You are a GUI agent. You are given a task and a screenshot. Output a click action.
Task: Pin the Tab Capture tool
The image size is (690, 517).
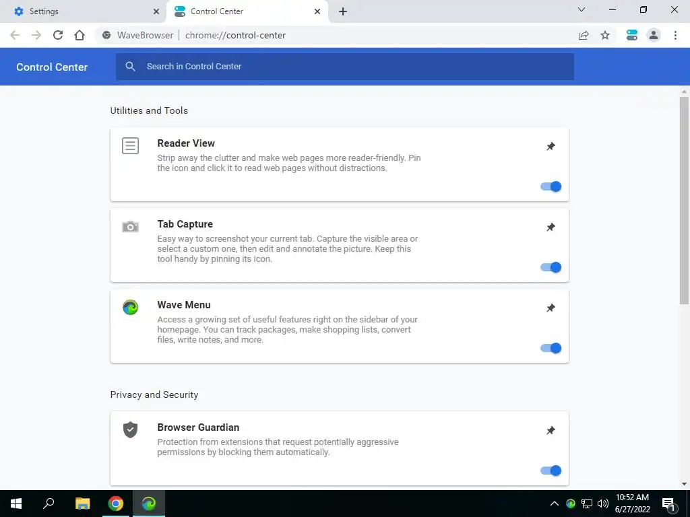(x=551, y=228)
